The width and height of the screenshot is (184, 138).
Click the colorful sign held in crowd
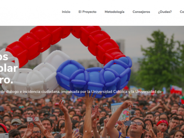click(120, 112)
